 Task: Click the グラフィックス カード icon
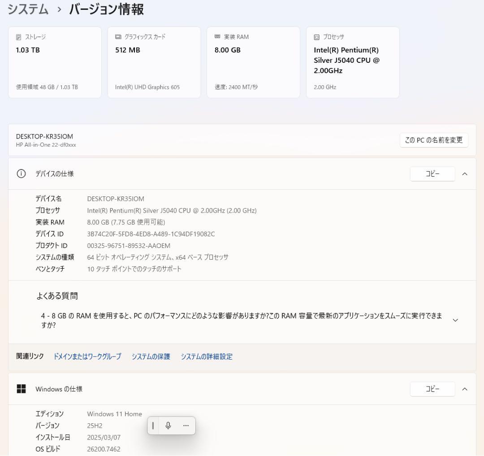(117, 37)
